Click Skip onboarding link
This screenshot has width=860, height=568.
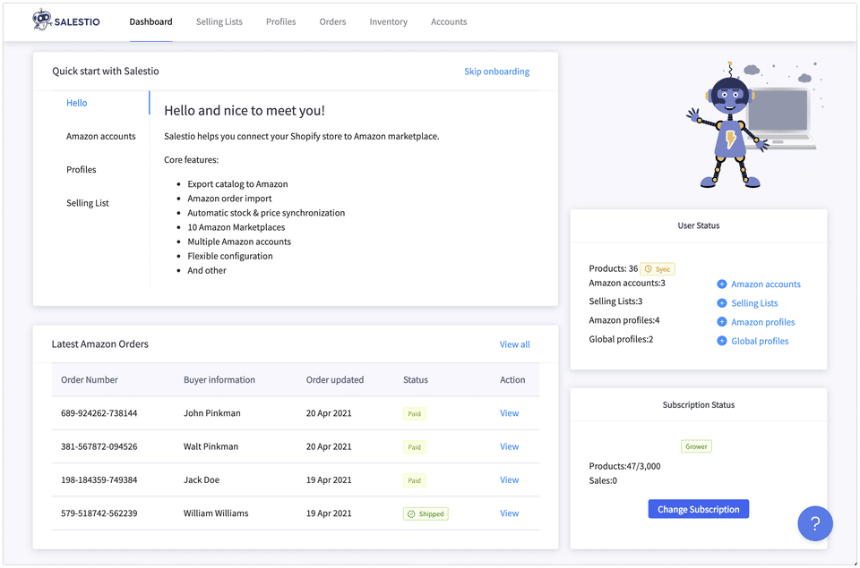pyautogui.click(x=497, y=72)
